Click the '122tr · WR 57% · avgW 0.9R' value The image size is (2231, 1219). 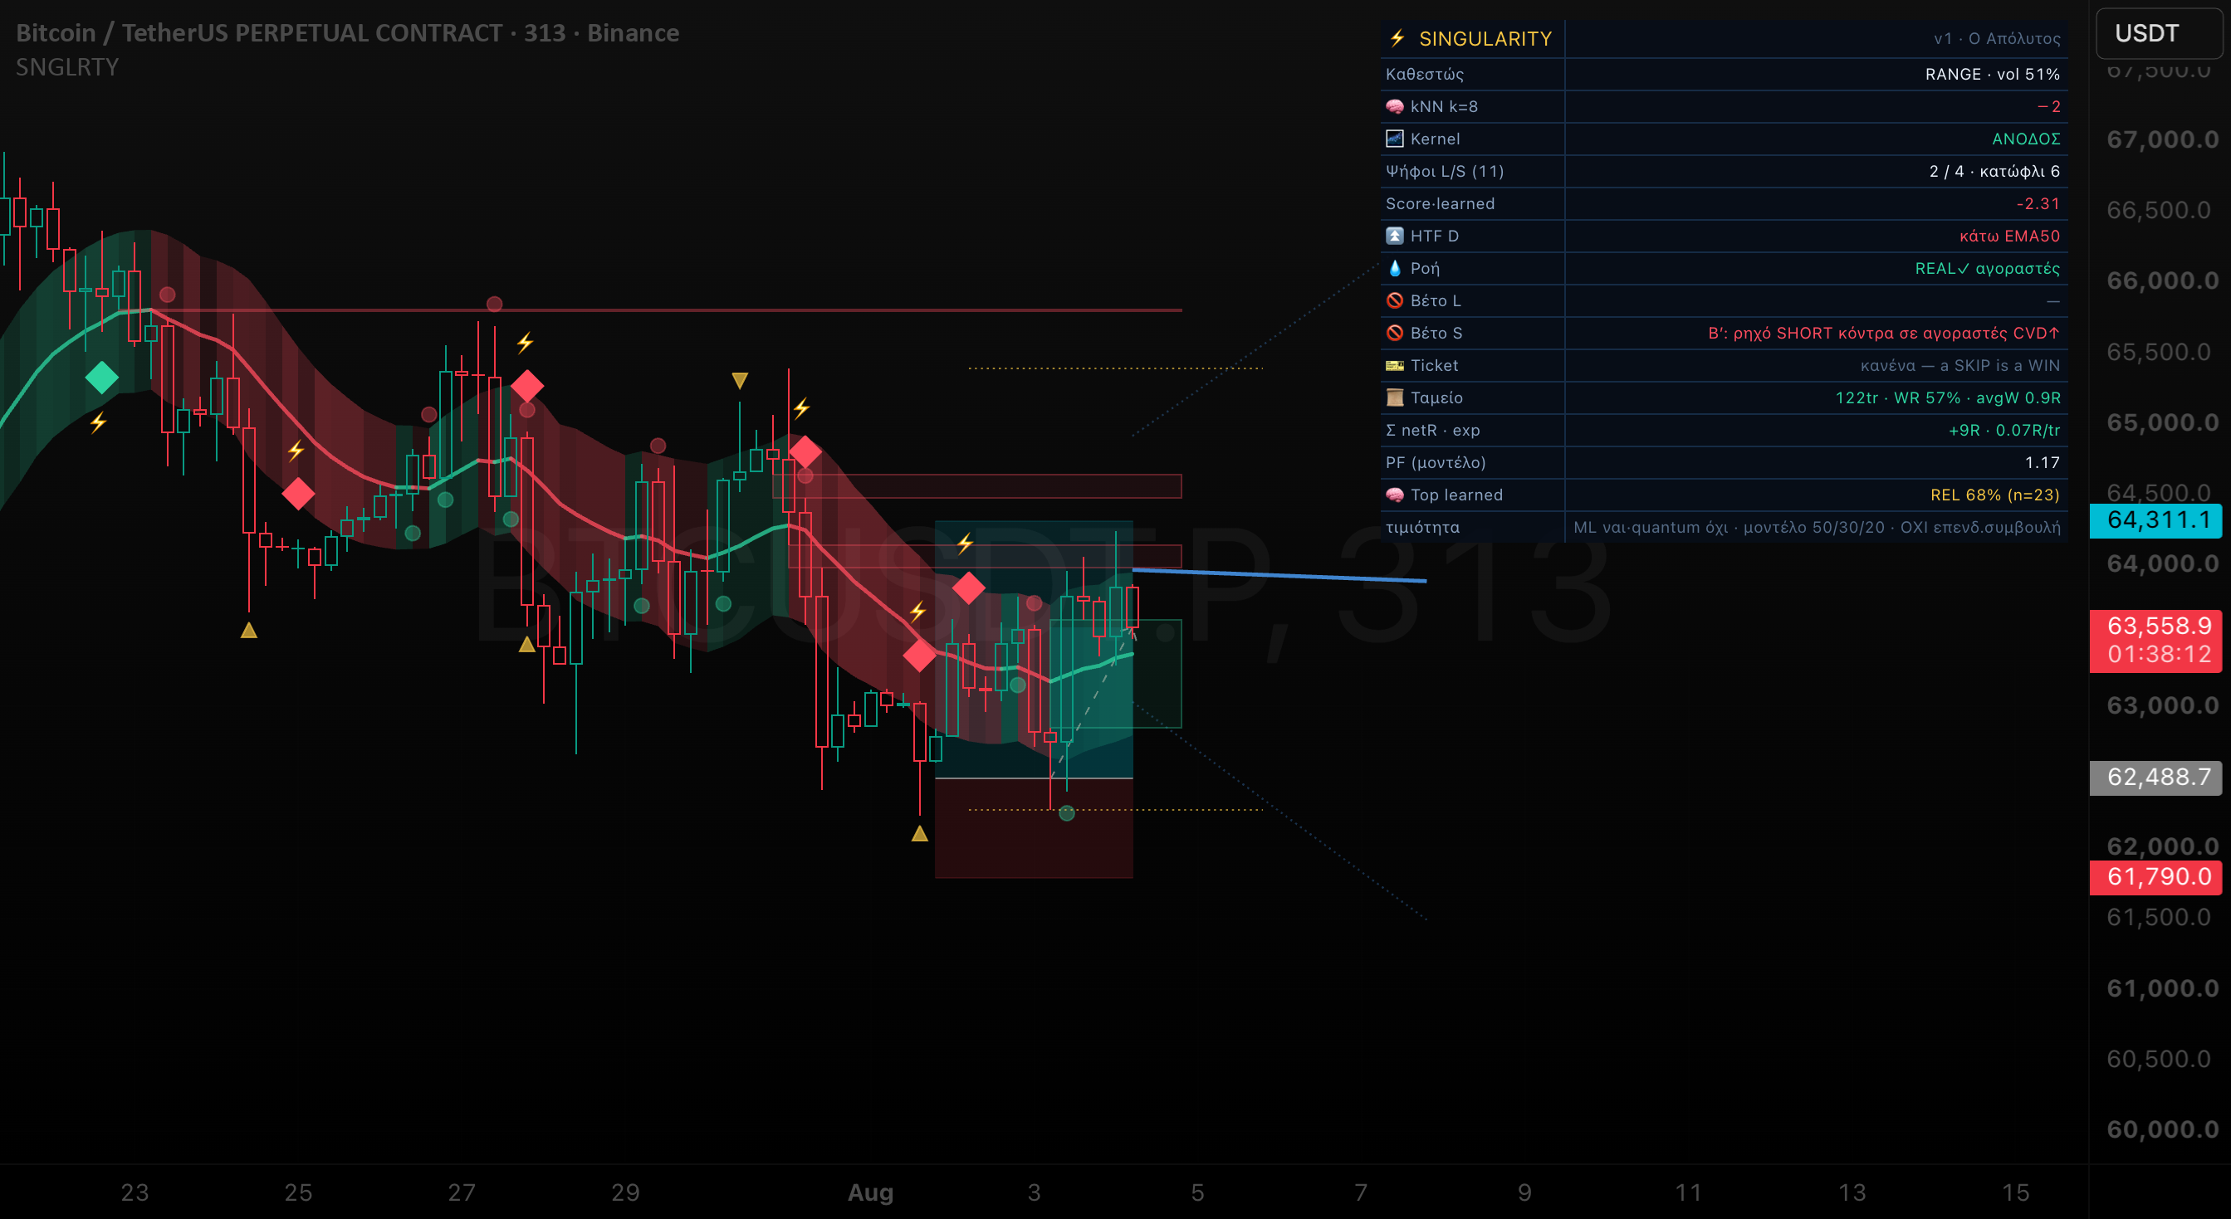tap(1948, 398)
